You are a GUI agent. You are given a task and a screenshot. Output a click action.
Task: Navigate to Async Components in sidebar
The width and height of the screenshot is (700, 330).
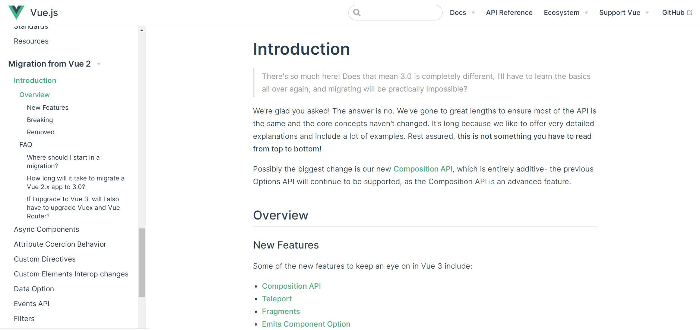46,229
